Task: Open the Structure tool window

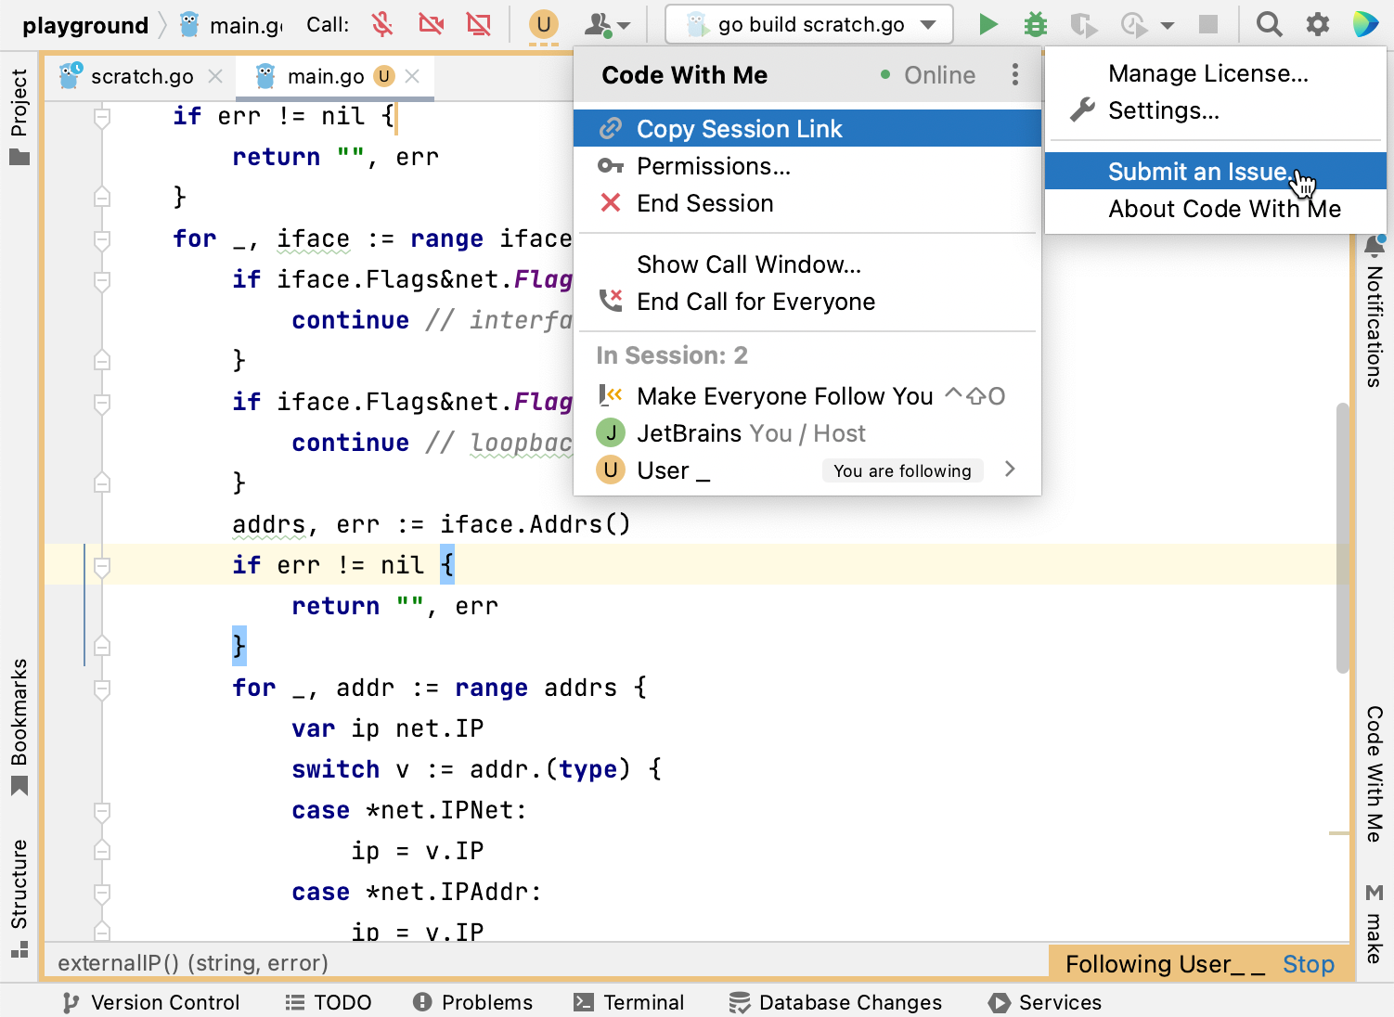Action: [x=19, y=898]
